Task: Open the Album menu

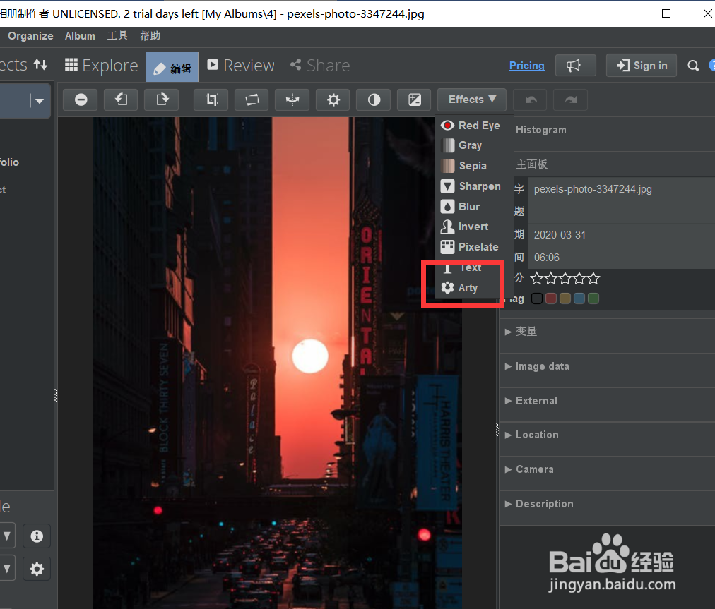Action: (80, 36)
